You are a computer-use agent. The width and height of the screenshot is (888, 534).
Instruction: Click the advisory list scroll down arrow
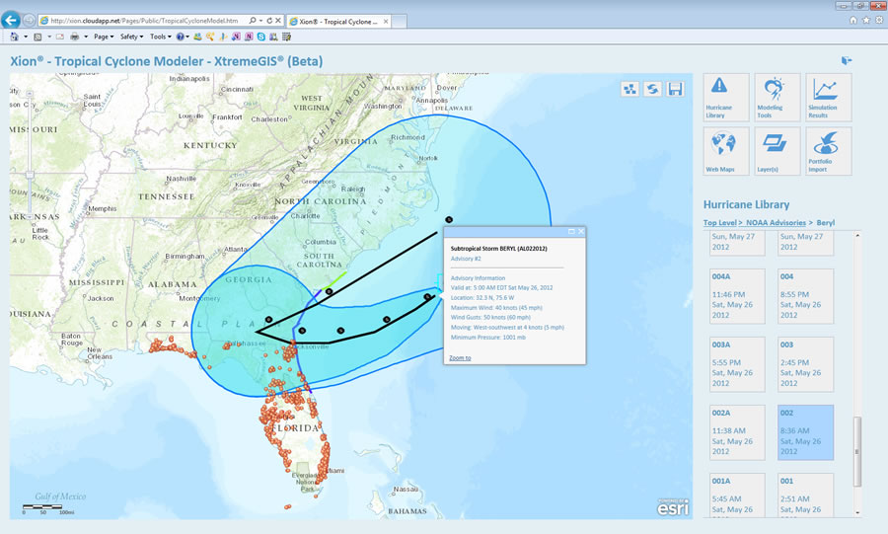coord(856,512)
